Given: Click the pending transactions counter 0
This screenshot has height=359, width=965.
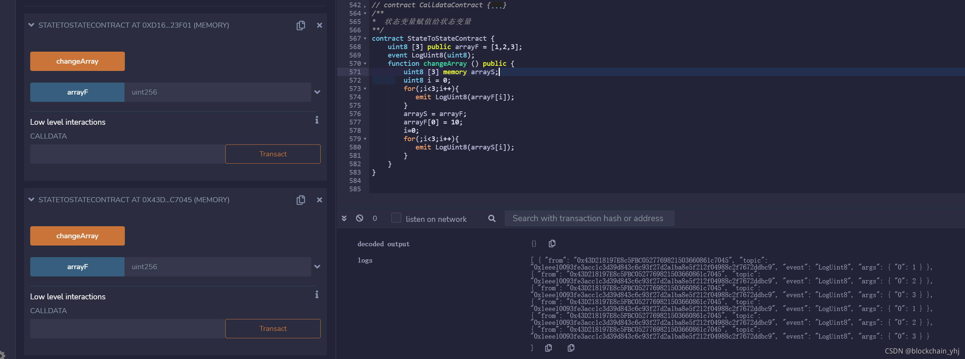Looking at the screenshot, I should [375, 218].
